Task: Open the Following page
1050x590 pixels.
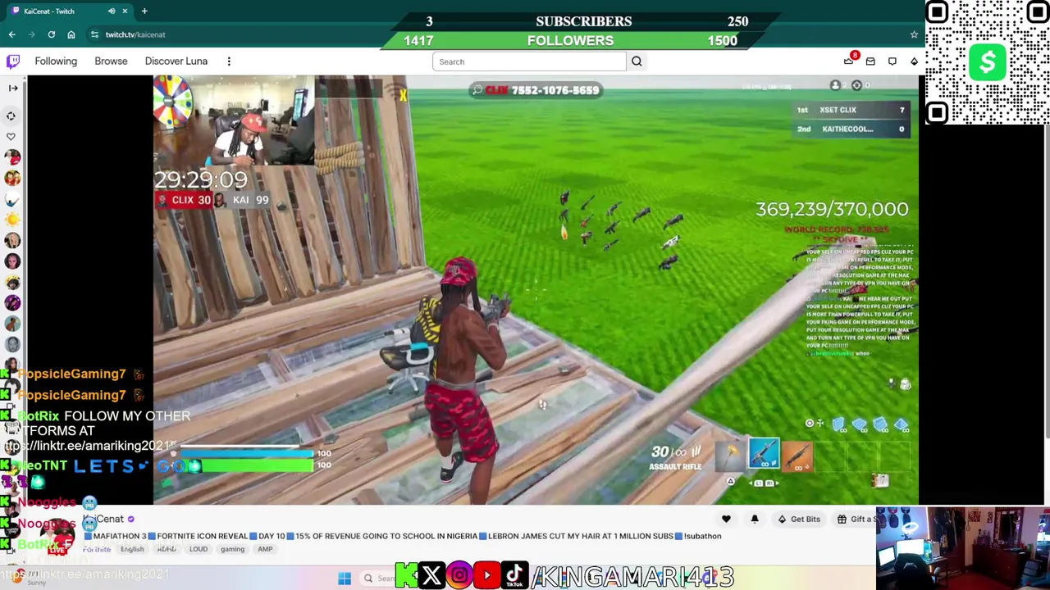Action: pyautogui.click(x=56, y=61)
